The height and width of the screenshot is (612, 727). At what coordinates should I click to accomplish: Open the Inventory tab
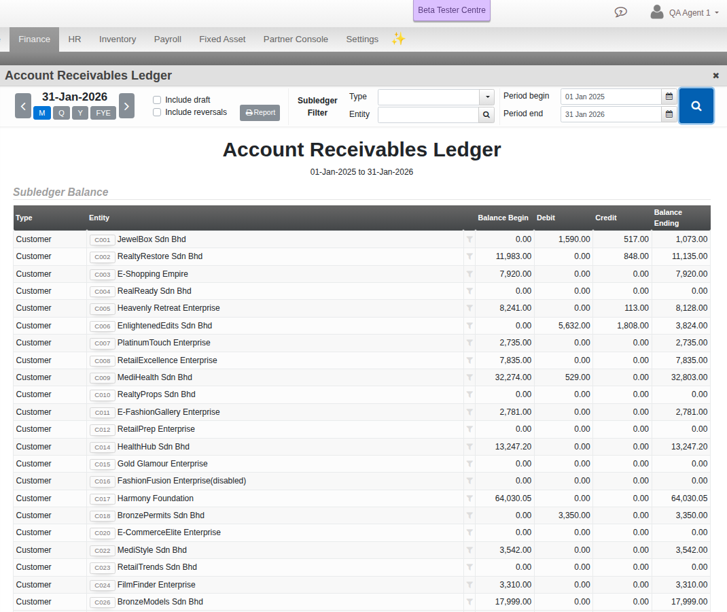[x=118, y=39]
